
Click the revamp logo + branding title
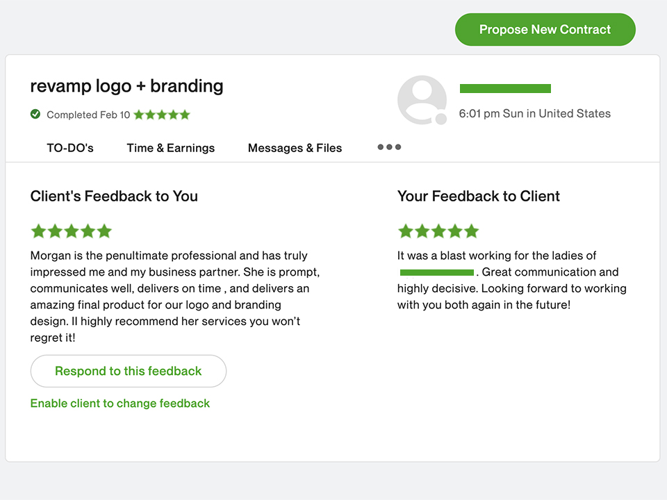coord(126,86)
